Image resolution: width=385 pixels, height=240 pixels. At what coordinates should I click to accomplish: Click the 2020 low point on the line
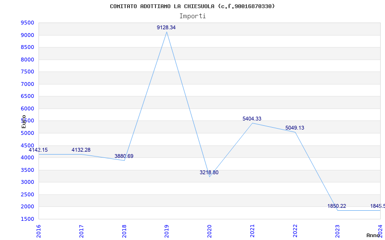[x=209, y=177]
